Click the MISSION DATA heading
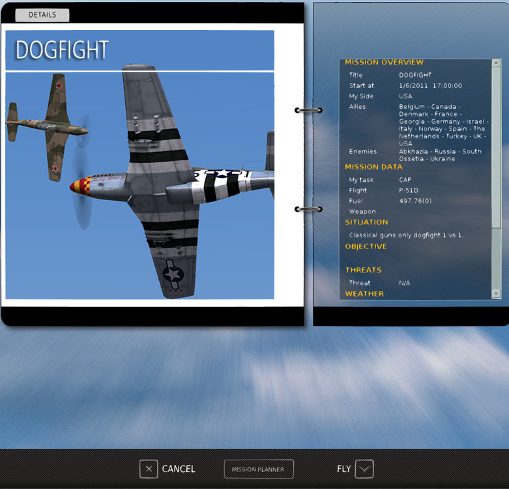509x489 pixels. (x=373, y=167)
